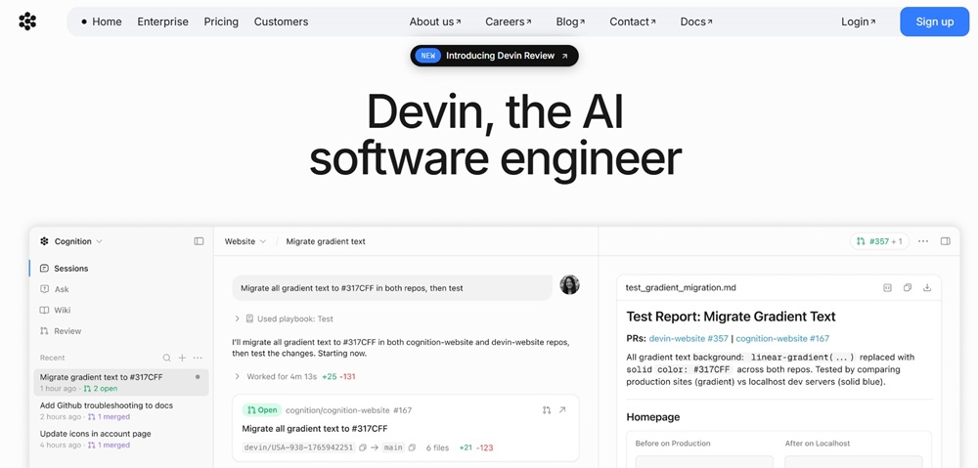Copy the test_gradient_migration.md report contents
Viewport: 978px width, 468px height.
point(907,288)
